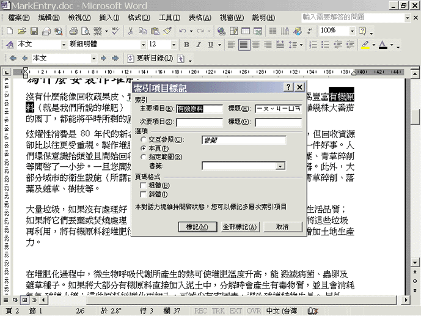
Task: Enable the 粗體 checkbox
Action: click(143, 185)
